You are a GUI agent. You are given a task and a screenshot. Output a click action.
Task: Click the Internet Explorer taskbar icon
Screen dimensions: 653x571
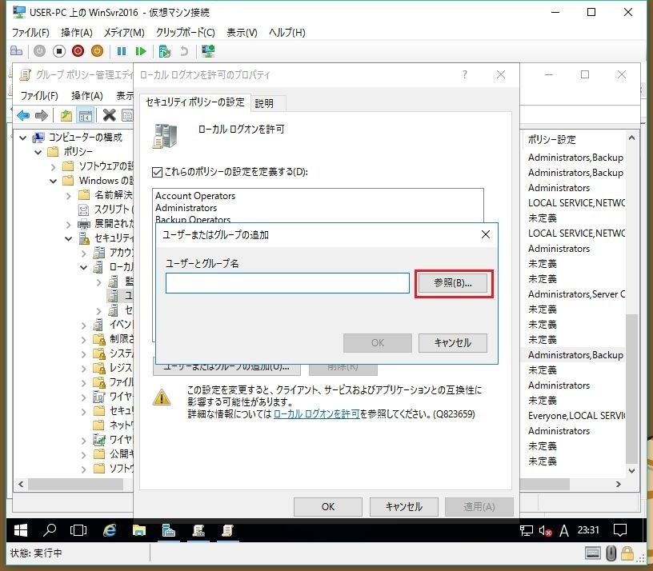click(109, 529)
